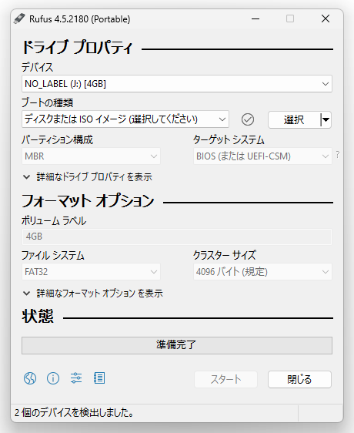Open the クラスター サイズ dropdown
This screenshot has width=354, height=433.
pyautogui.click(x=262, y=272)
